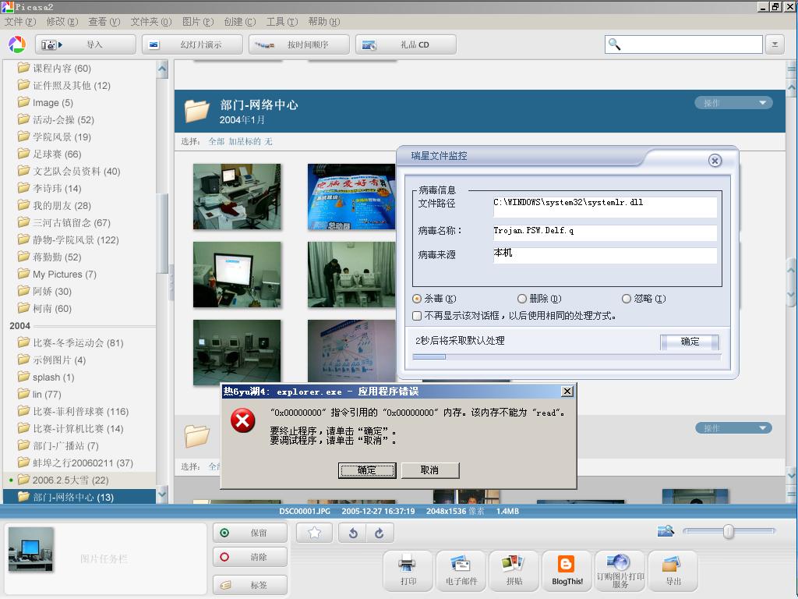The image size is (798, 599).
Task: Open the lower 操作 dropdown for the next folder
Action: (x=733, y=428)
